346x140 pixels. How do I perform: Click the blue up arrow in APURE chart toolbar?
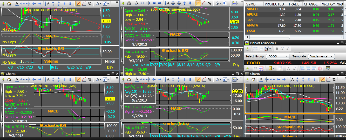[64, 4]
